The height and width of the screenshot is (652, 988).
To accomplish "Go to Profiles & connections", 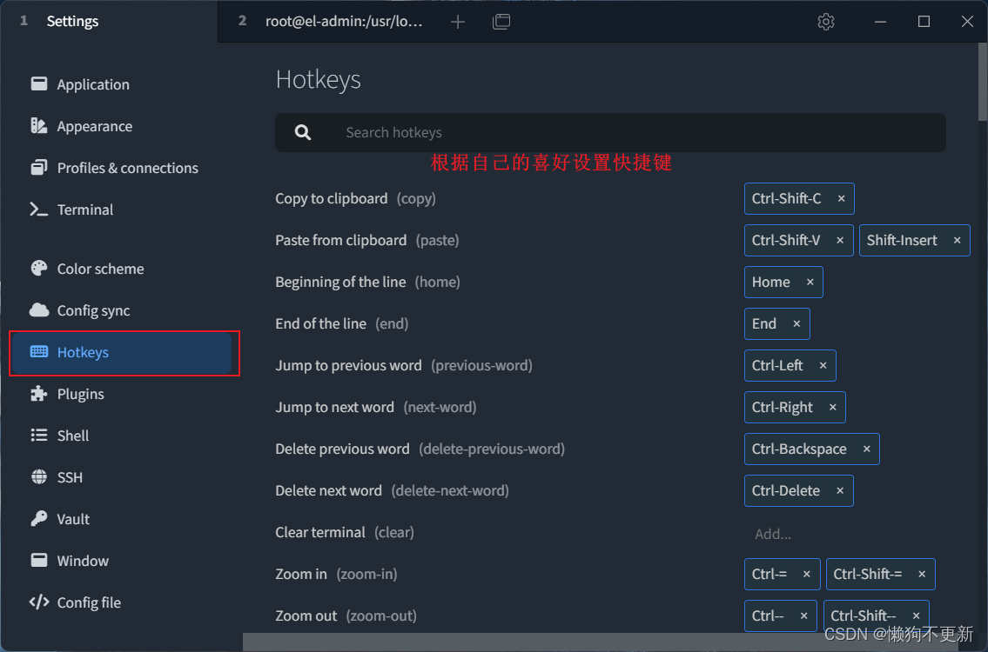I will click(x=120, y=168).
